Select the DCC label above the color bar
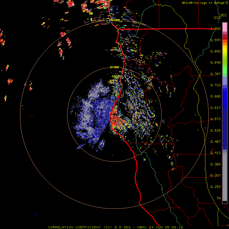 [x=223, y=15]
